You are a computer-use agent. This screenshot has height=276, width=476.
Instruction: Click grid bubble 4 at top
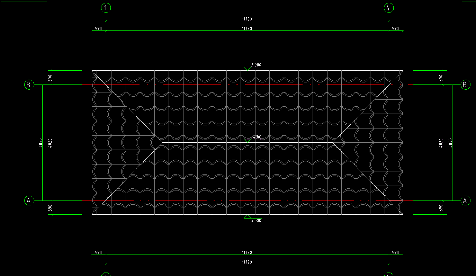(x=389, y=8)
